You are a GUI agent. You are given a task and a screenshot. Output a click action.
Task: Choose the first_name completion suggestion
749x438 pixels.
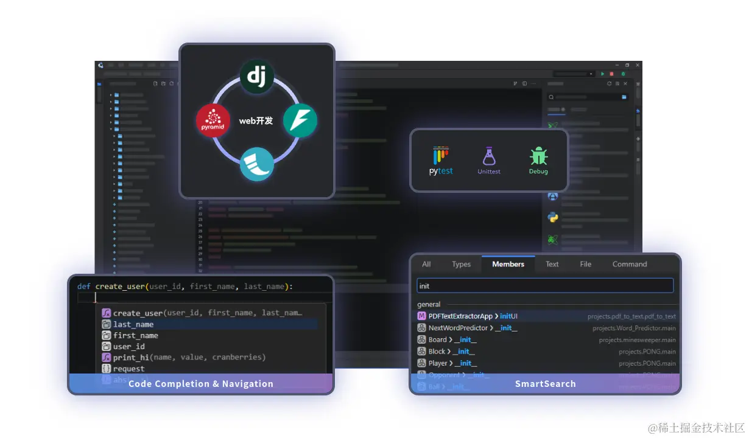click(209, 335)
